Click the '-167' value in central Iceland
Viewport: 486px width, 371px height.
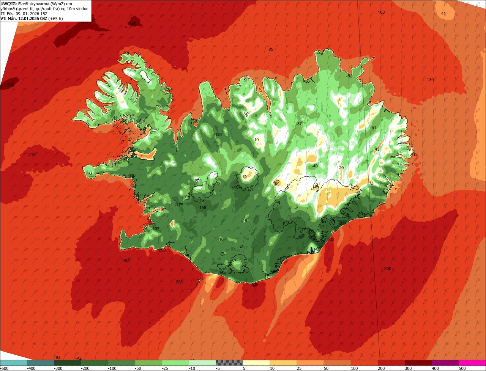[237, 187]
